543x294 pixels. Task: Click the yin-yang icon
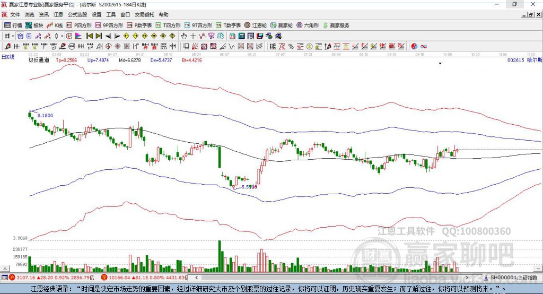414,47
